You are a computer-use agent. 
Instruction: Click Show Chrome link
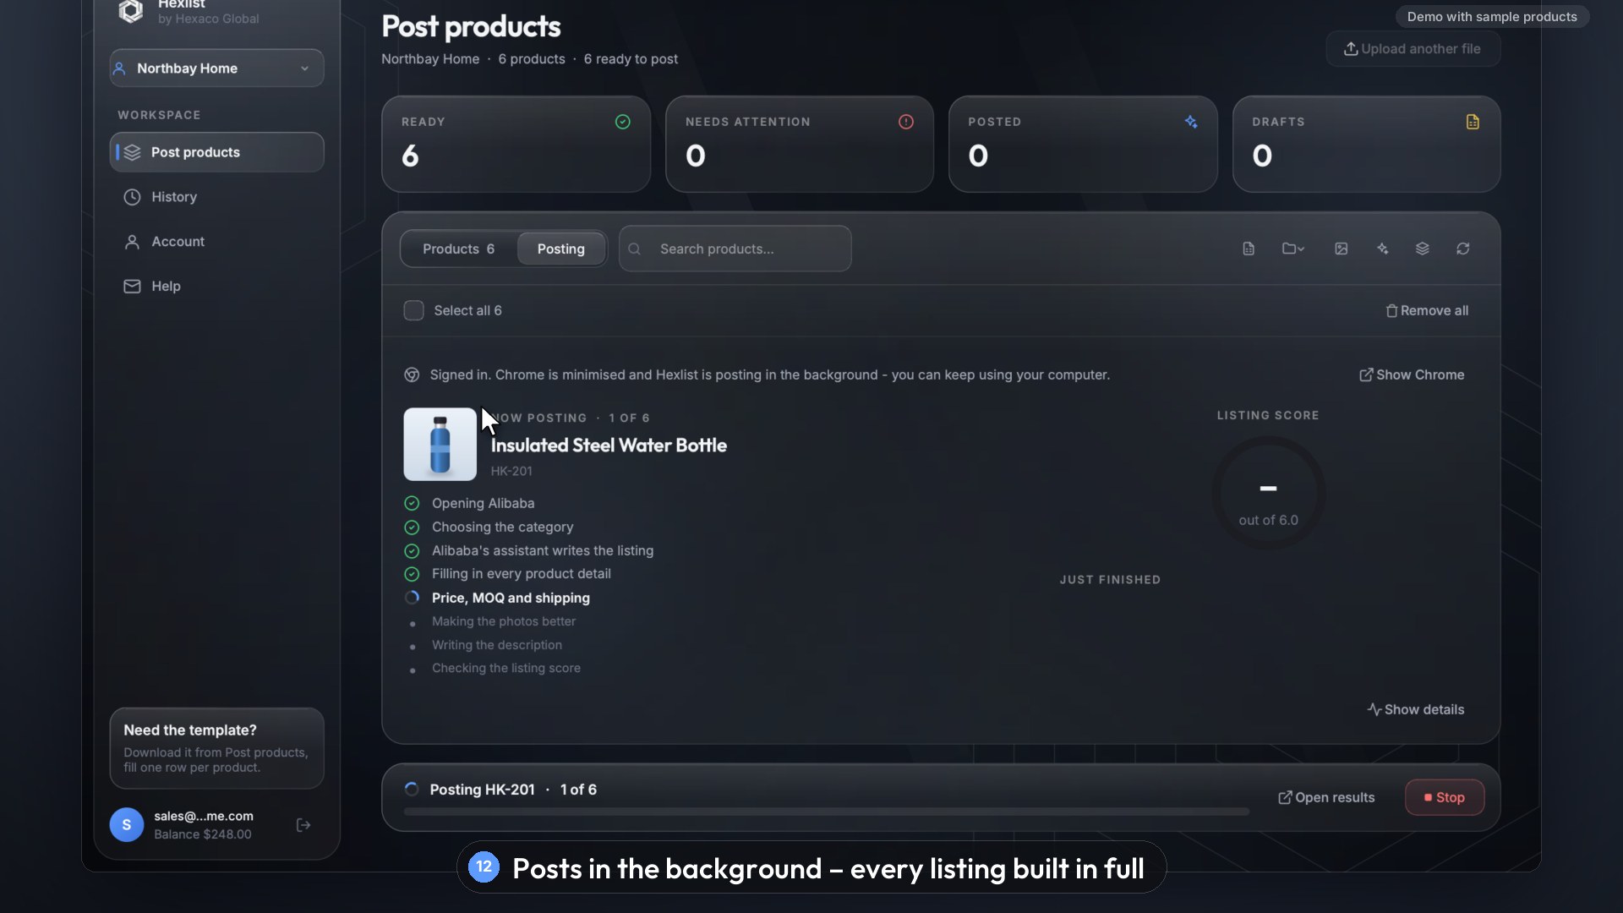1412,374
